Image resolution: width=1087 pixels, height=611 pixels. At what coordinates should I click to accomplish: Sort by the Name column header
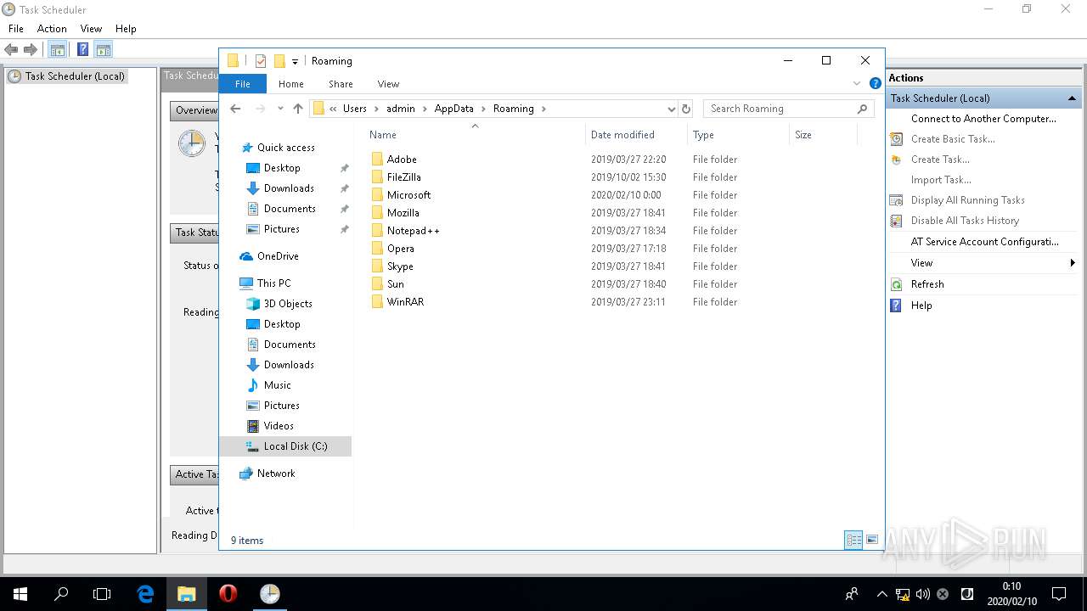pyautogui.click(x=383, y=135)
